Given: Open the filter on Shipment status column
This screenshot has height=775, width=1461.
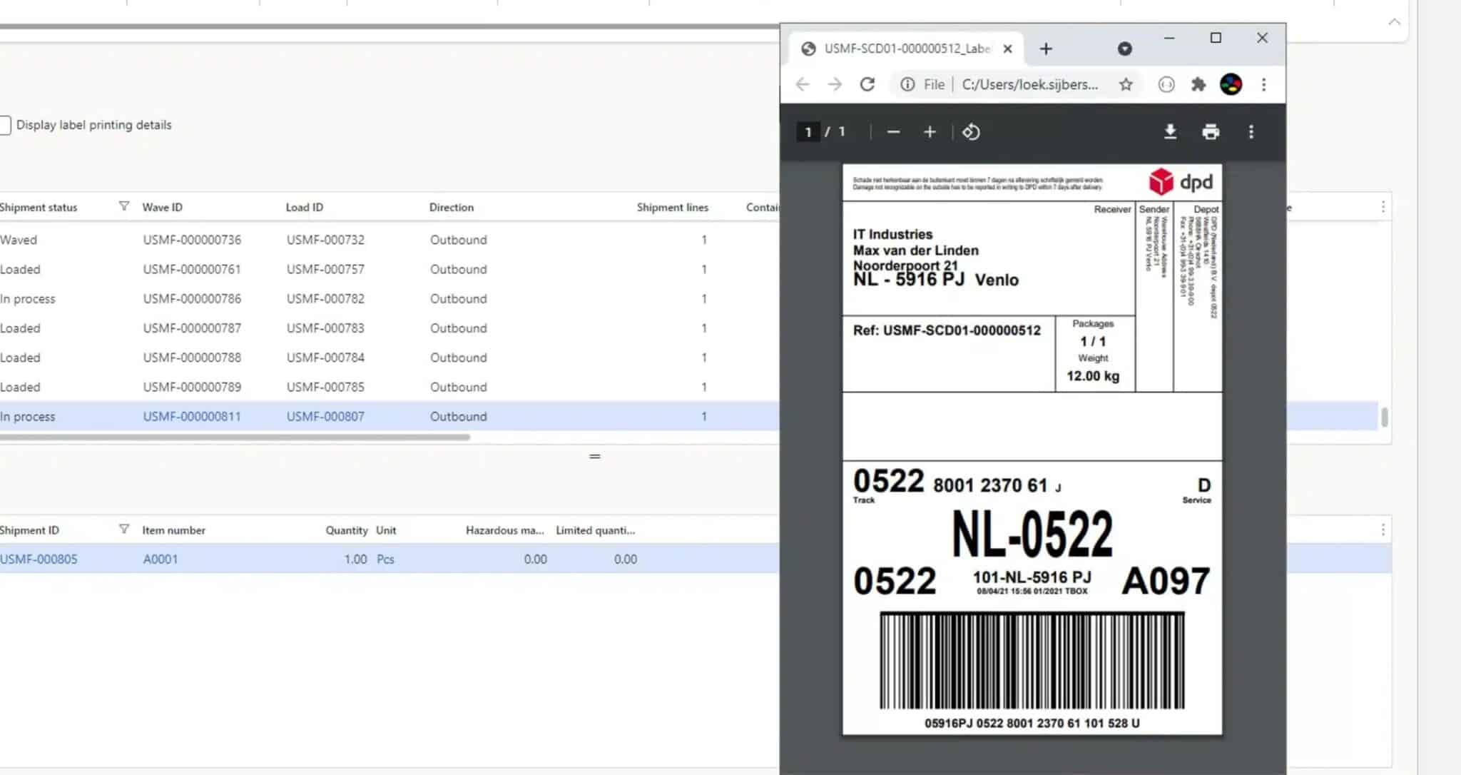Looking at the screenshot, I should 124,206.
